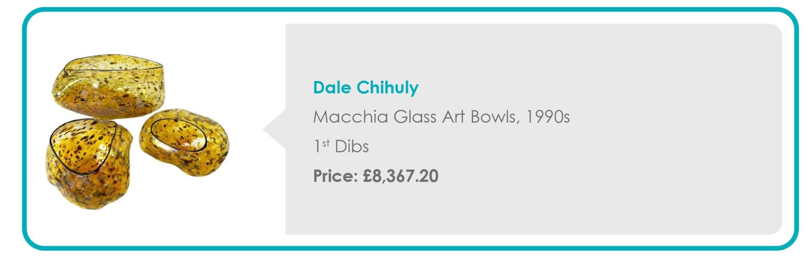Click the Dale Chihuly artist name
Screen dimensions: 812x264
(x=365, y=88)
